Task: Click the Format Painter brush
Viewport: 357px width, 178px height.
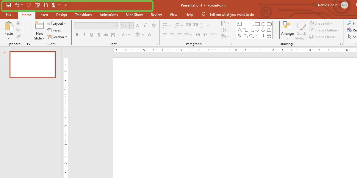Action: pos(18,37)
